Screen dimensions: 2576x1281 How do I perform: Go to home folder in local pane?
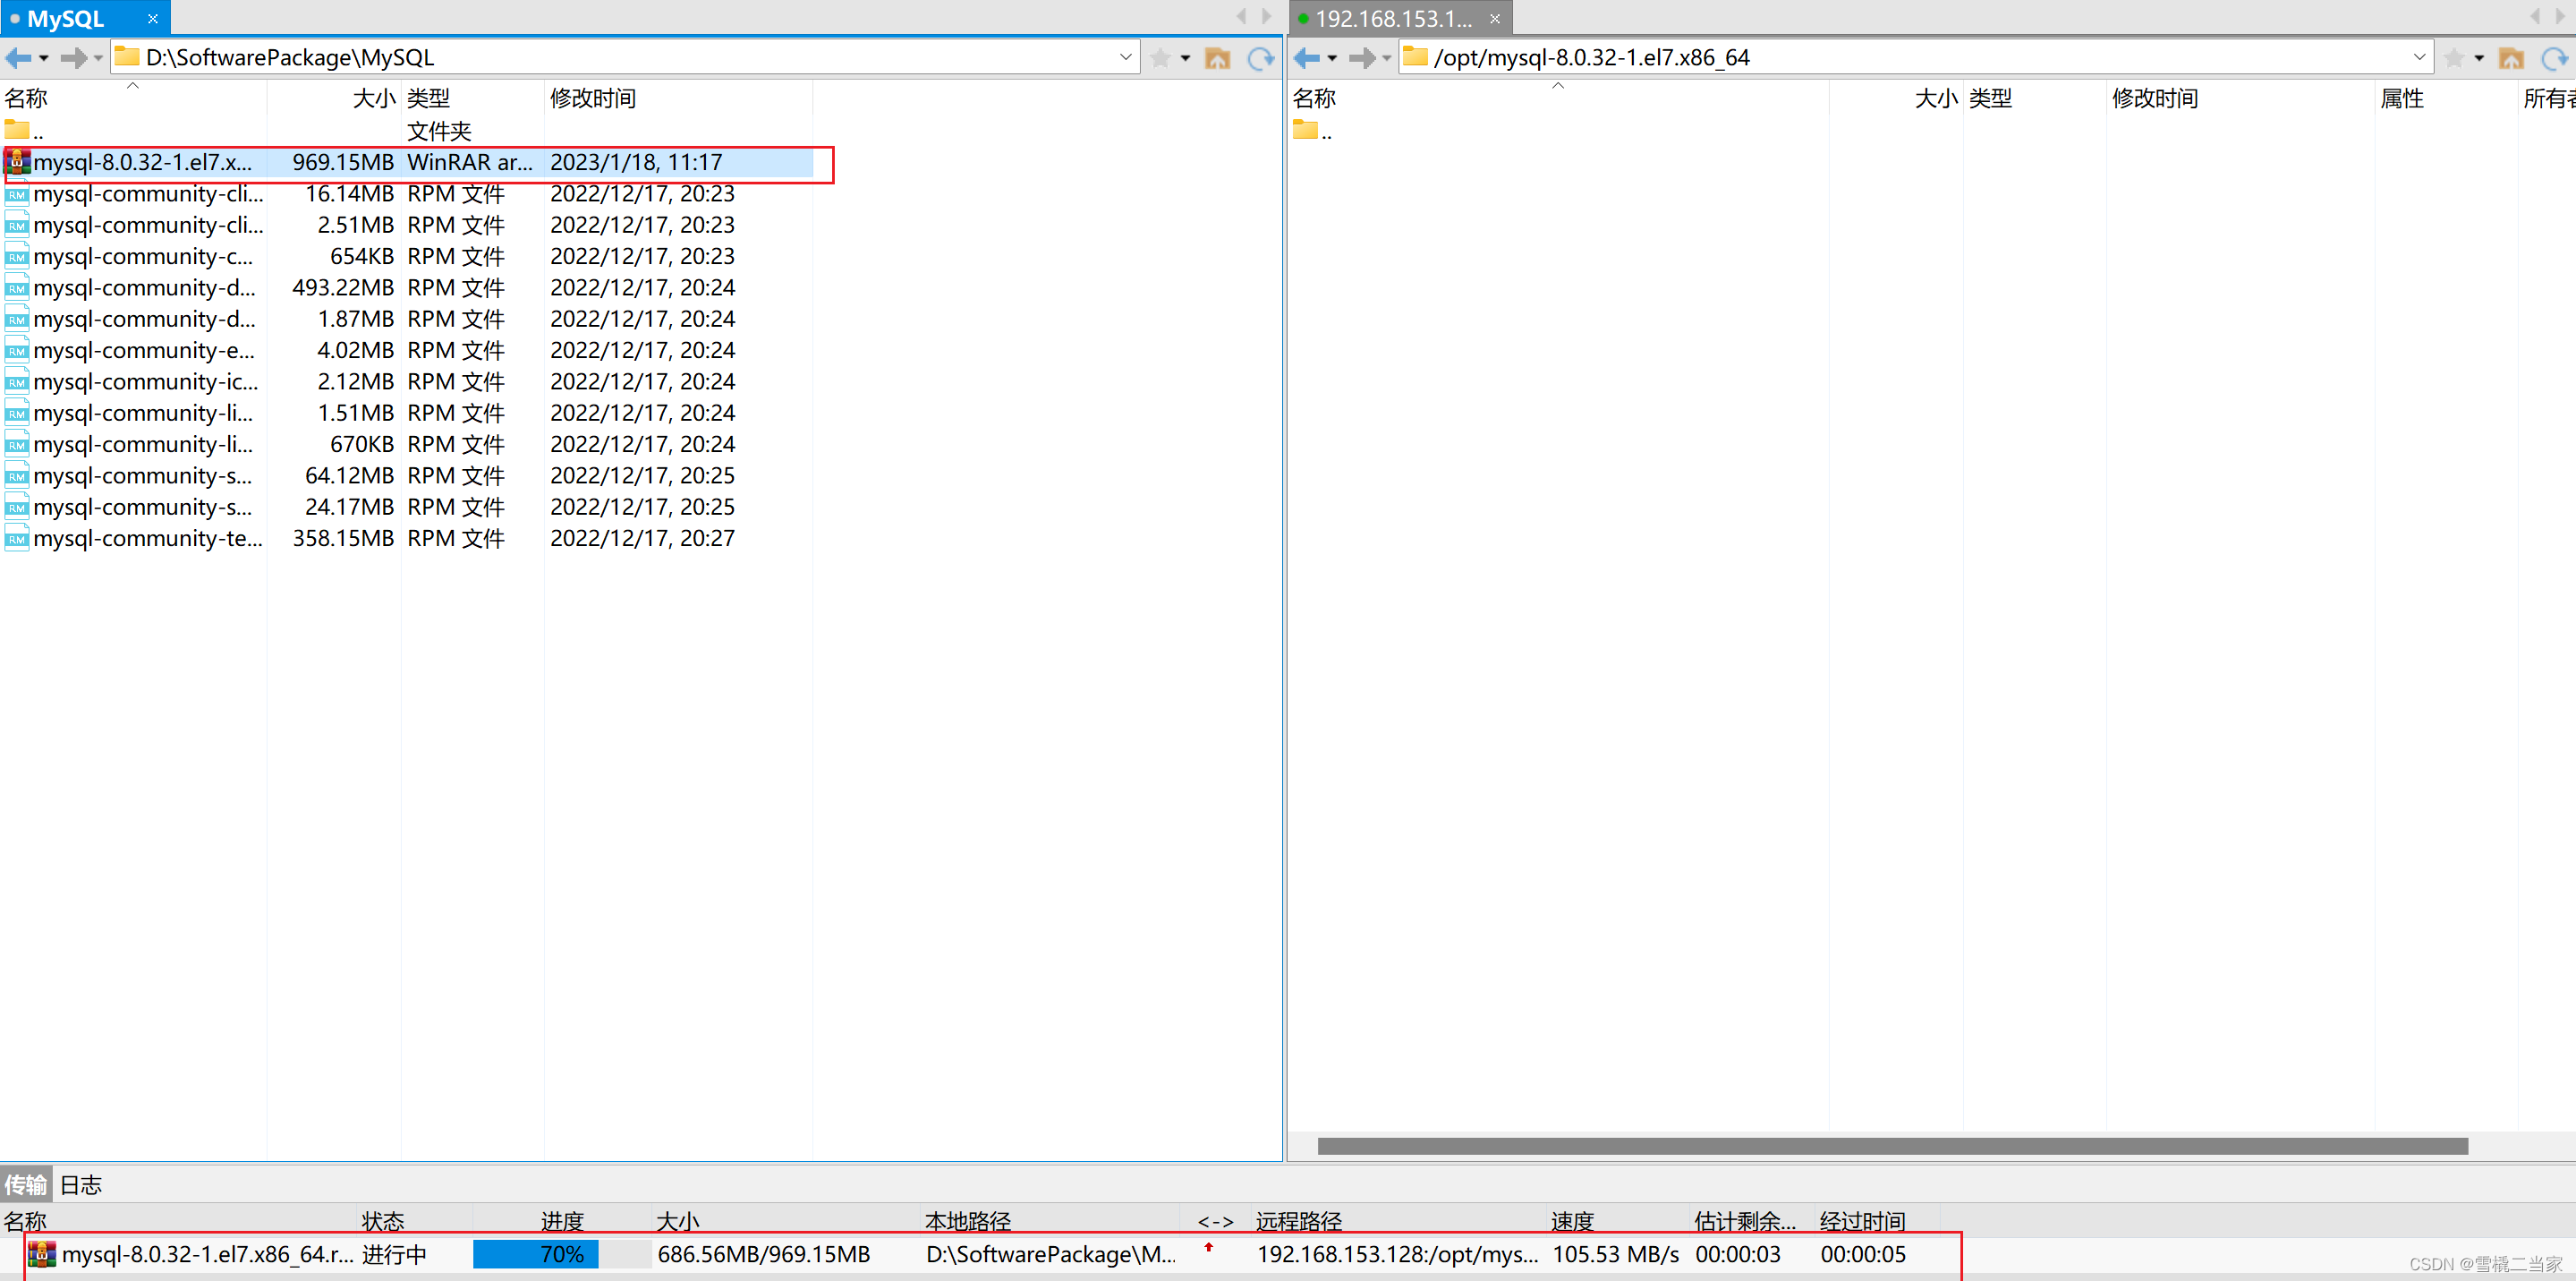[x=1217, y=58]
